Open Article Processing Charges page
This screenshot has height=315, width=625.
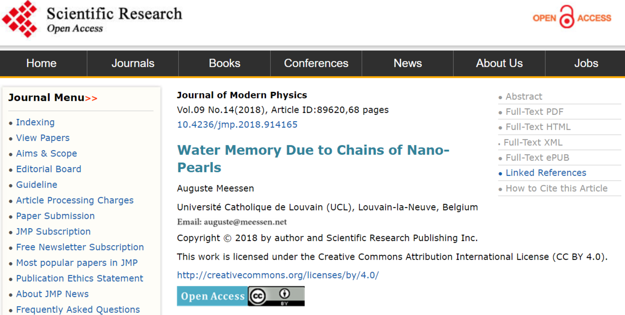coord(75,200)
